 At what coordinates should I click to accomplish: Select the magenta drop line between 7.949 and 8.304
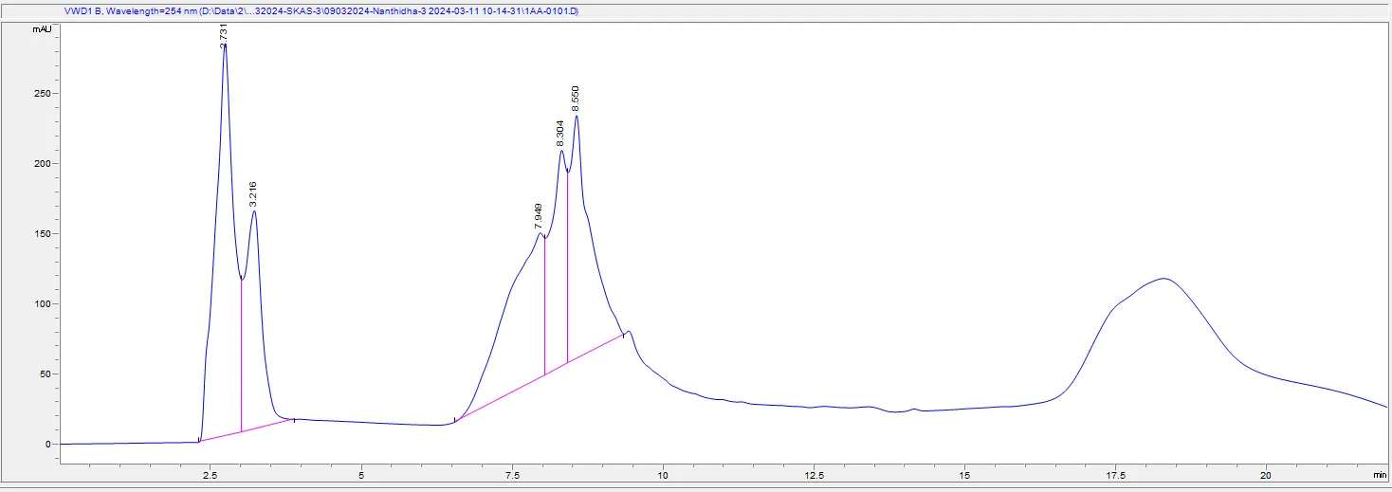click(x=544, y=306)
